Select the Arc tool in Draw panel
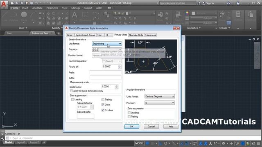 click(33, 16)
